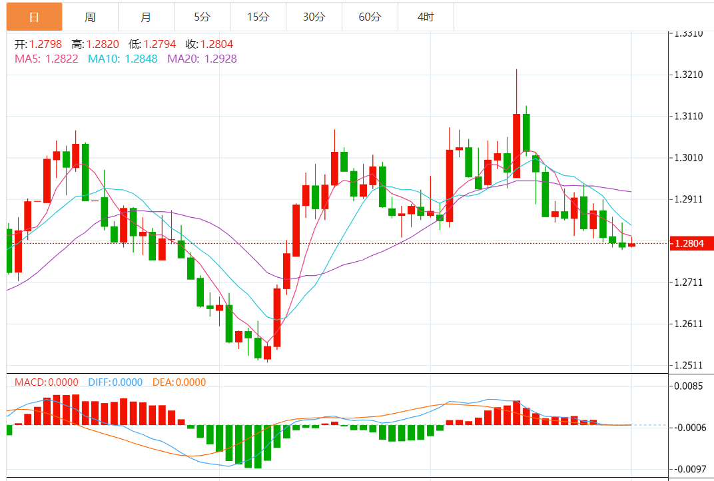Viewport: 714px width, 481px height.
Task: Click the DEA:0.0000 label
Action: point(179,382)
